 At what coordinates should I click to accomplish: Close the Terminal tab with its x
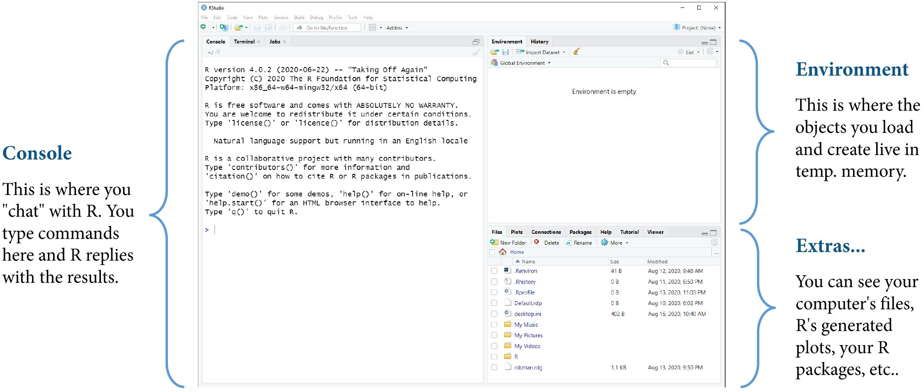(x=259, y=42)
